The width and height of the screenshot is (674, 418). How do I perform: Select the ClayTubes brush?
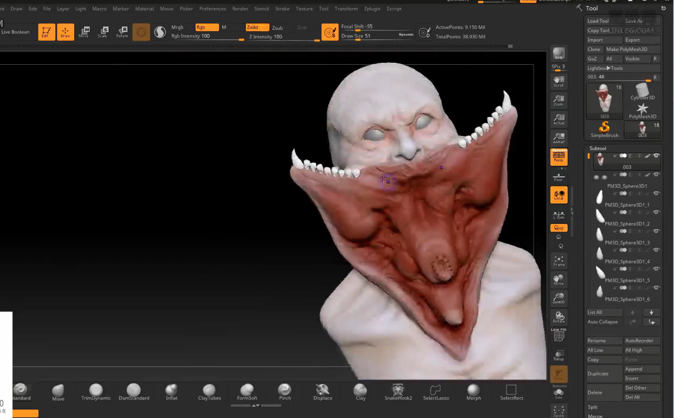(209, 392)
